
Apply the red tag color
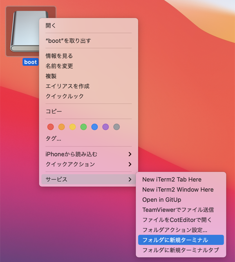pyautogui.click(x=51, y=127)
